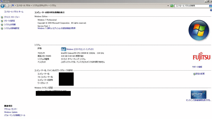
Task: Open サポート情報 link under Fujitsu logo
Action: (197, 67)
